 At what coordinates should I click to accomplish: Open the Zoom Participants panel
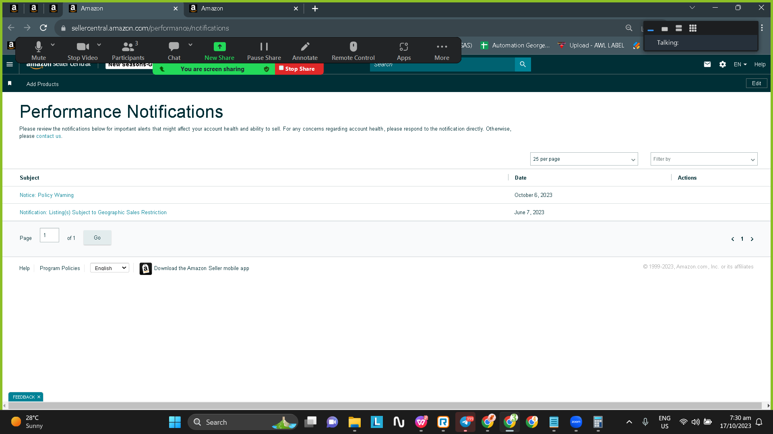128,51
